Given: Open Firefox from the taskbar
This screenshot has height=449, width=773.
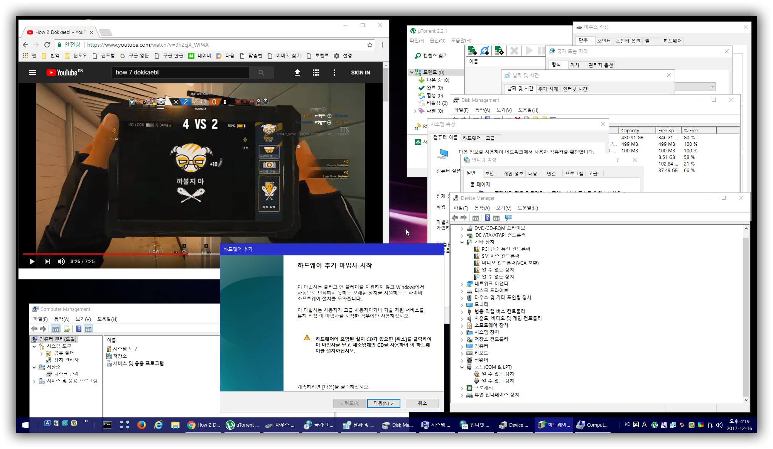Looking at the screenshot, I should pos(142,425).
